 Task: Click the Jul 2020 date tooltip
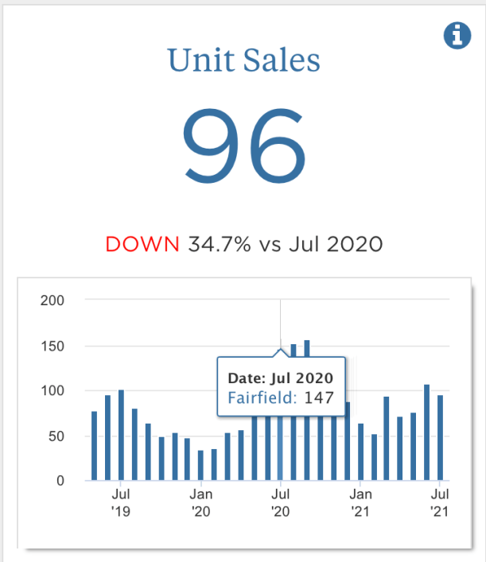point(281,378)
